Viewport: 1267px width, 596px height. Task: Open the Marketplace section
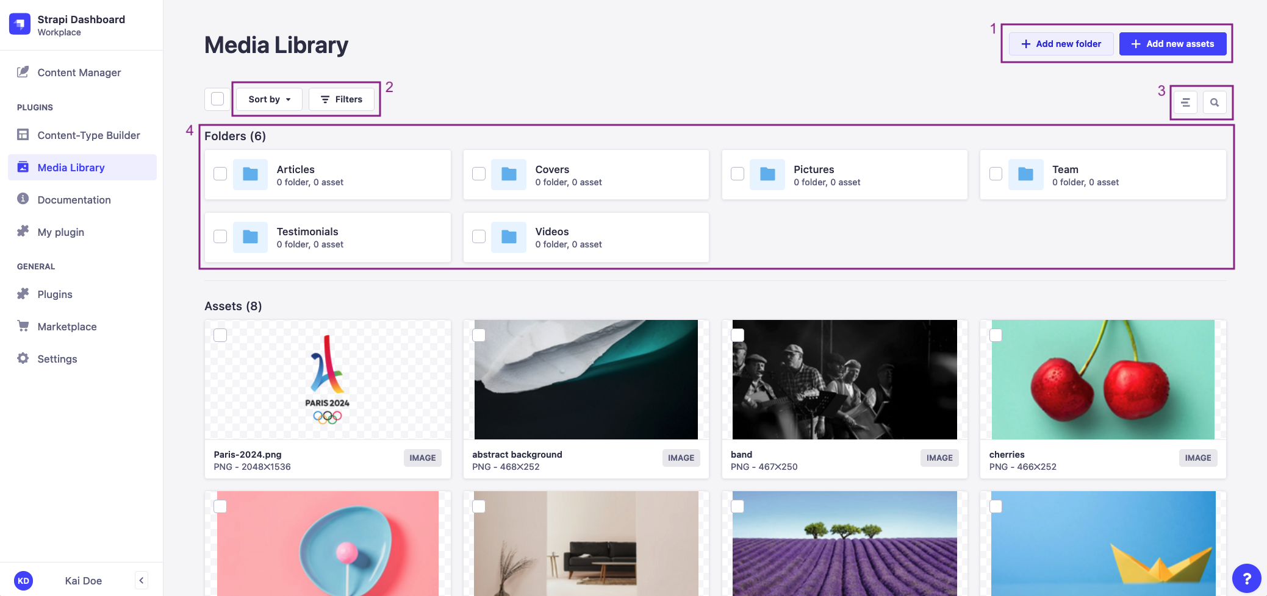[x=66, y=326]
